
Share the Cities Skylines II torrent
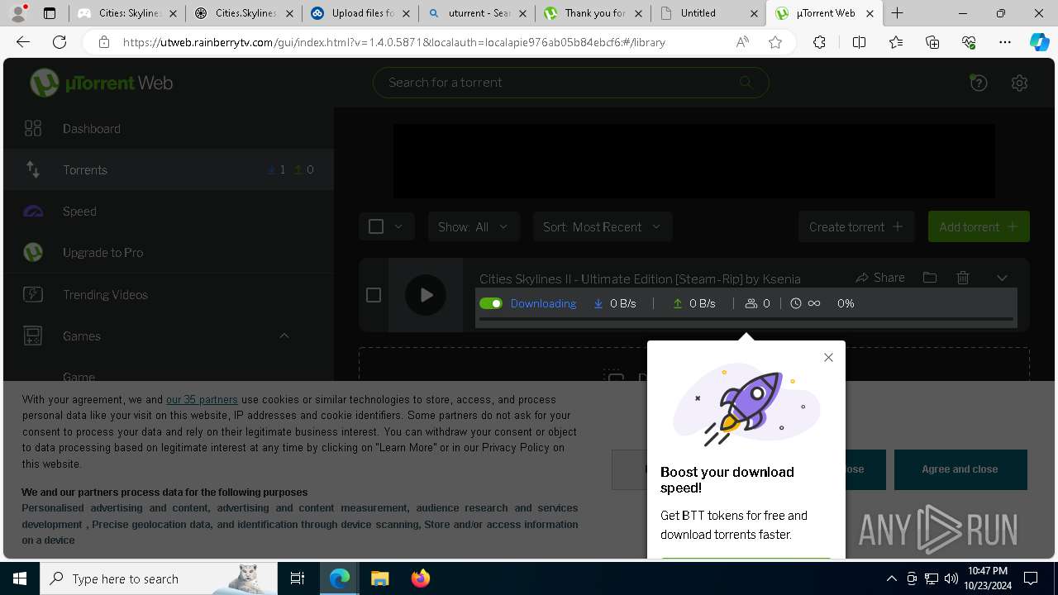pyautogui.click(x=880, y=278)
